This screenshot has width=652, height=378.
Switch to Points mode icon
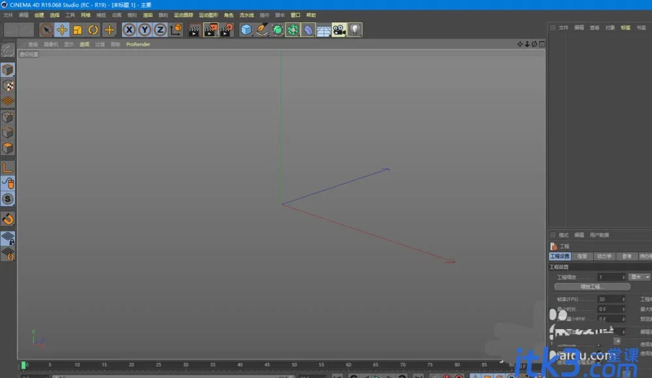(7, 117)
